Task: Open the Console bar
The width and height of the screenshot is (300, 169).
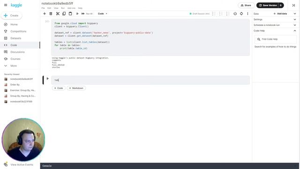Action: point(170,166)
